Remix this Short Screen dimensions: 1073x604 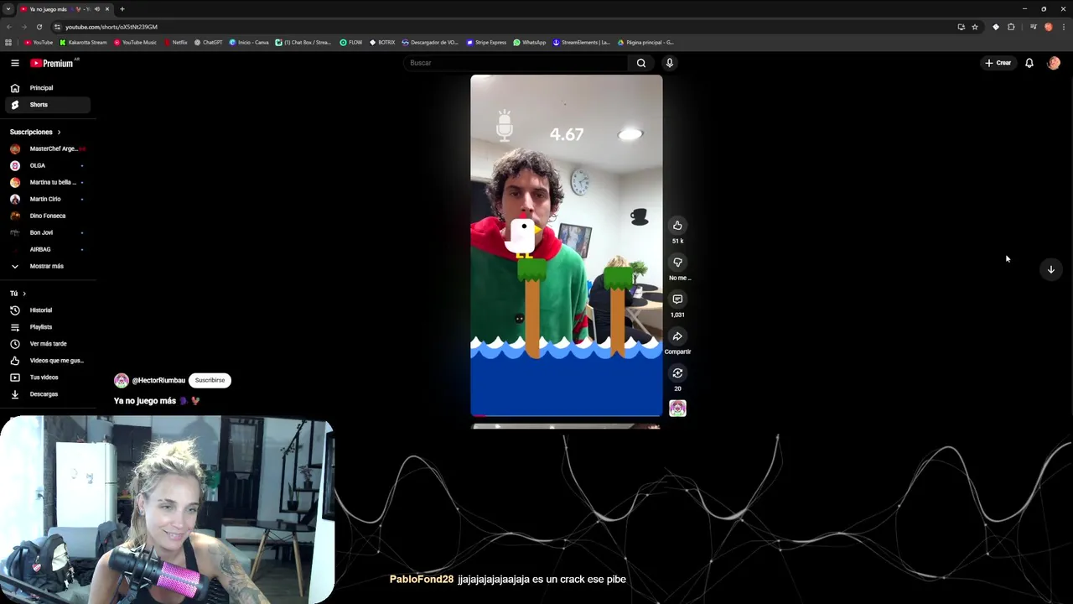click(x=677, y=373)
